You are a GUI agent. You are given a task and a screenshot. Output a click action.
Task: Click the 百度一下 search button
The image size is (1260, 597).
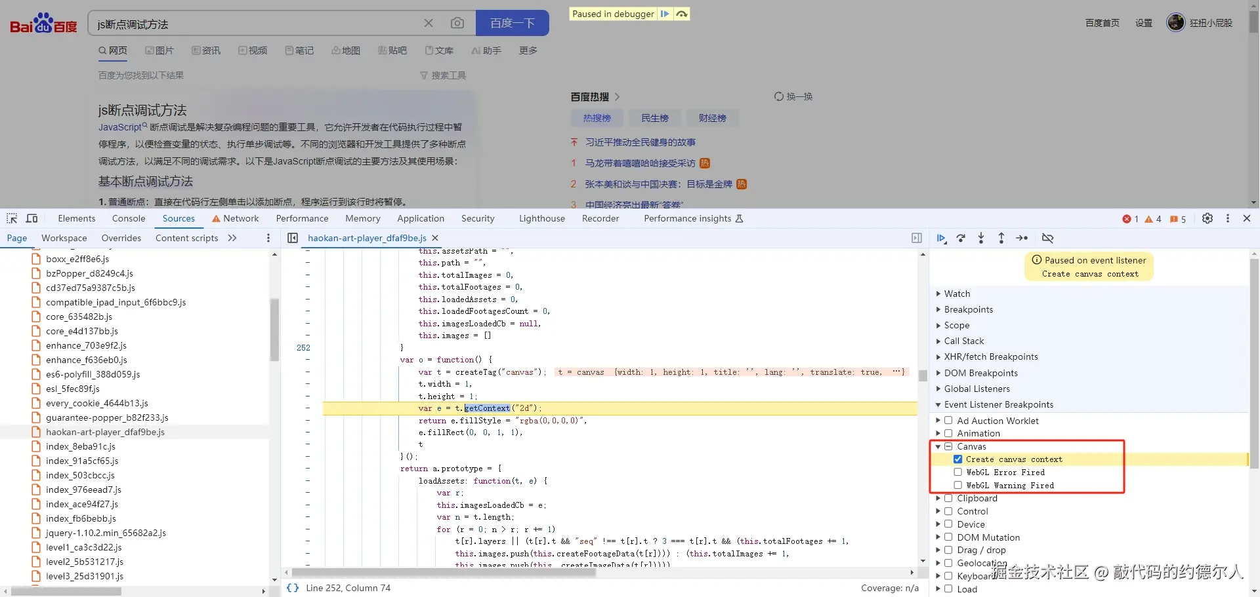pos(511,22)
